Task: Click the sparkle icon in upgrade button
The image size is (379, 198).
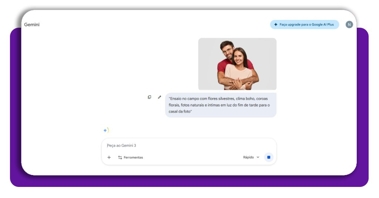Action: pyautogui.click(x=276, y=25)
